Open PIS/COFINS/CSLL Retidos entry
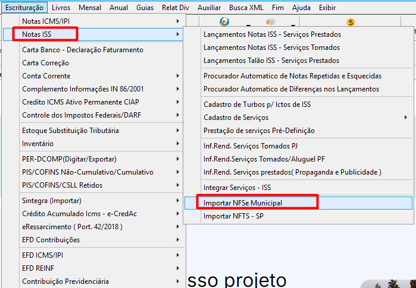The width and height of the screenshot is (416, 288). coord(93,185)
